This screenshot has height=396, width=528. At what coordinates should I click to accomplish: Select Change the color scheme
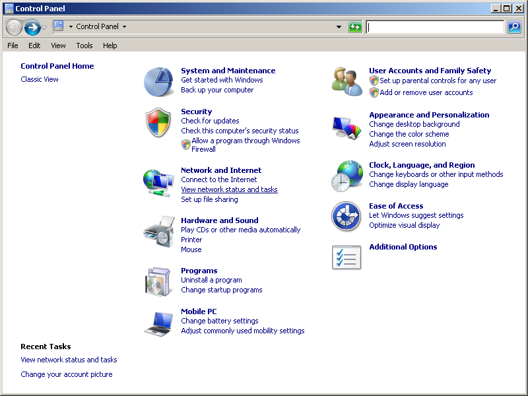[x=409, y=134]
